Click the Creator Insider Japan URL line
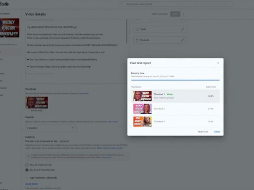Image resolution: width=254 pixels, height=190 pixels. click(x=72, y=45)
